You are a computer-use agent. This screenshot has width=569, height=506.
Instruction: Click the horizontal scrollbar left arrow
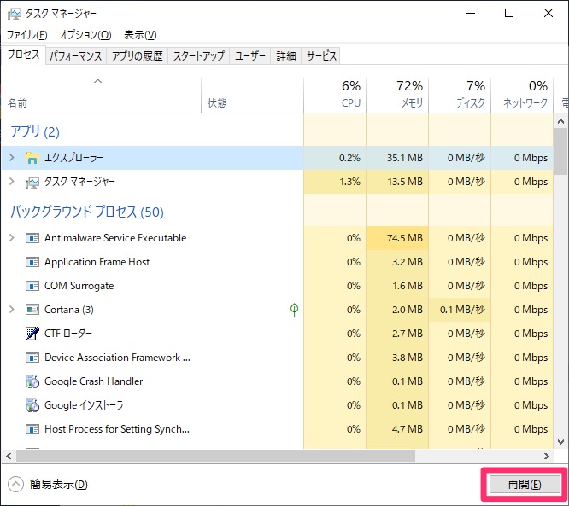pos(9,457)
